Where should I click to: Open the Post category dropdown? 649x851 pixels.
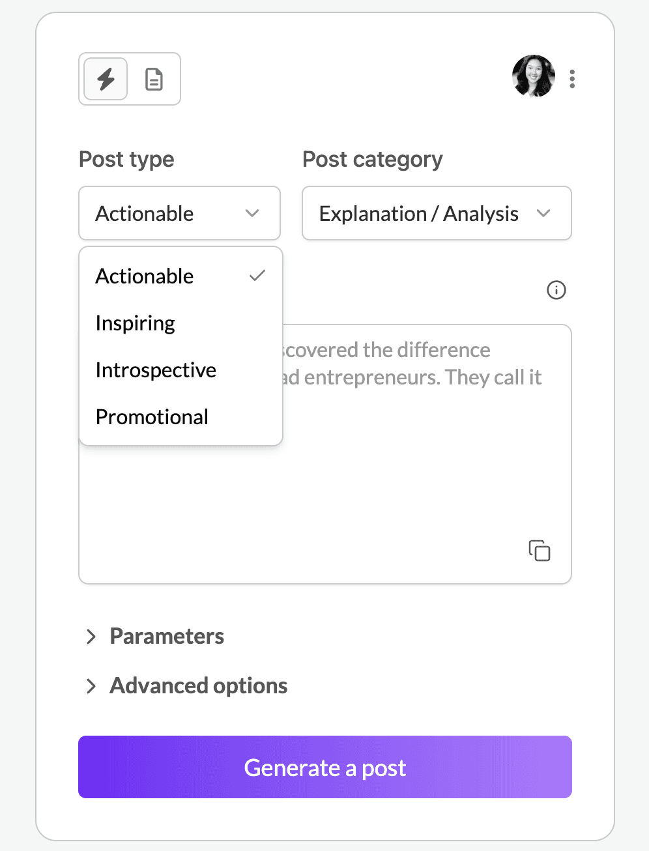[x=437, y=213]
